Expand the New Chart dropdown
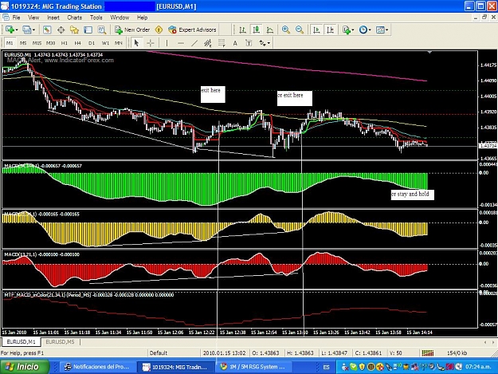498x374 pixels. (x=17, y=30)
